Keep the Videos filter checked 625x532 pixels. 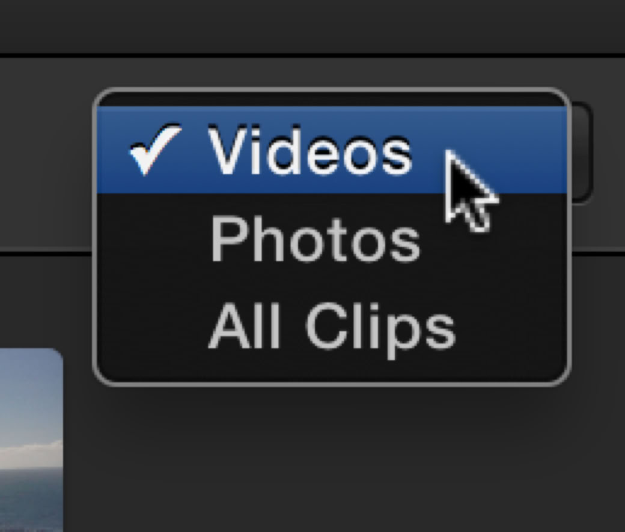(x=332, y=150)
